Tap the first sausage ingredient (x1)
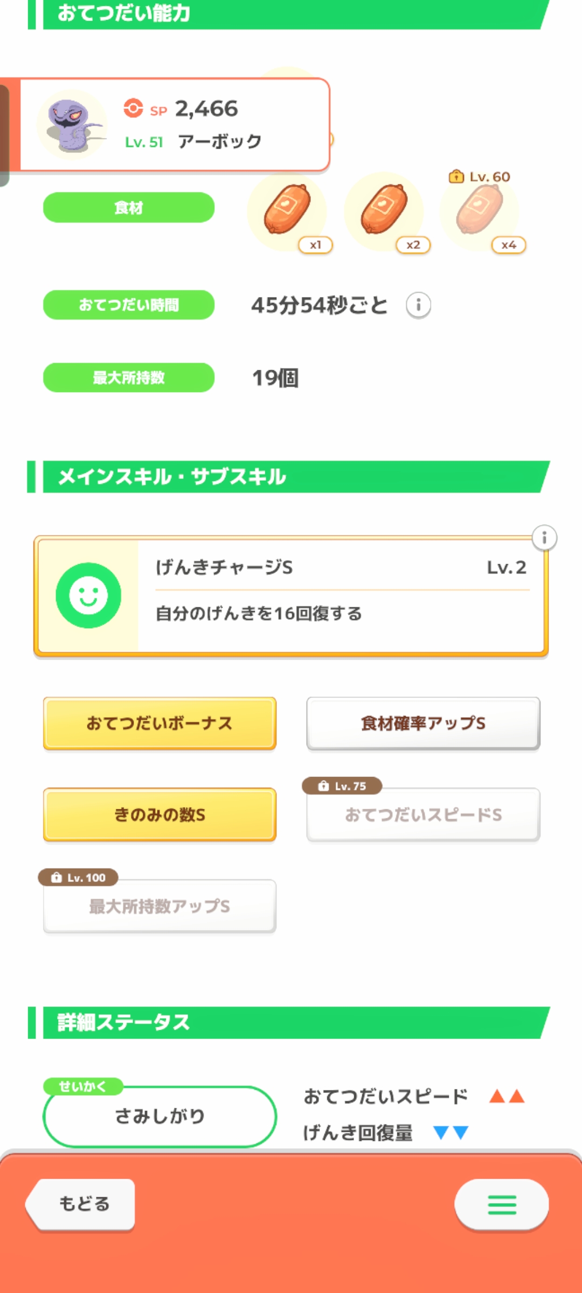 (287, 209)
